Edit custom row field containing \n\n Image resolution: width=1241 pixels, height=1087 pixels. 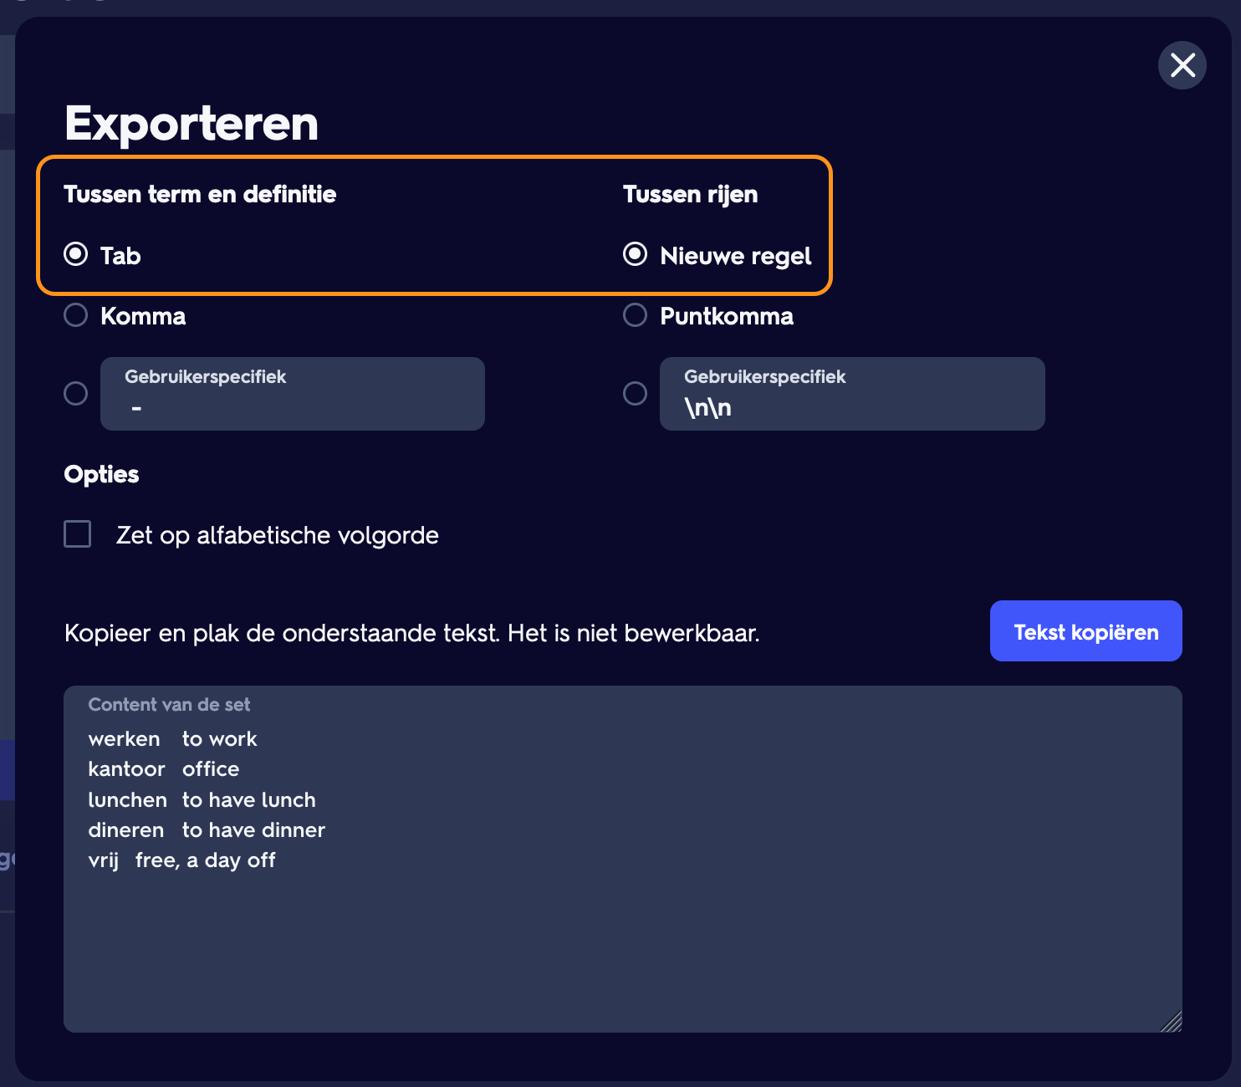(852, 394)
